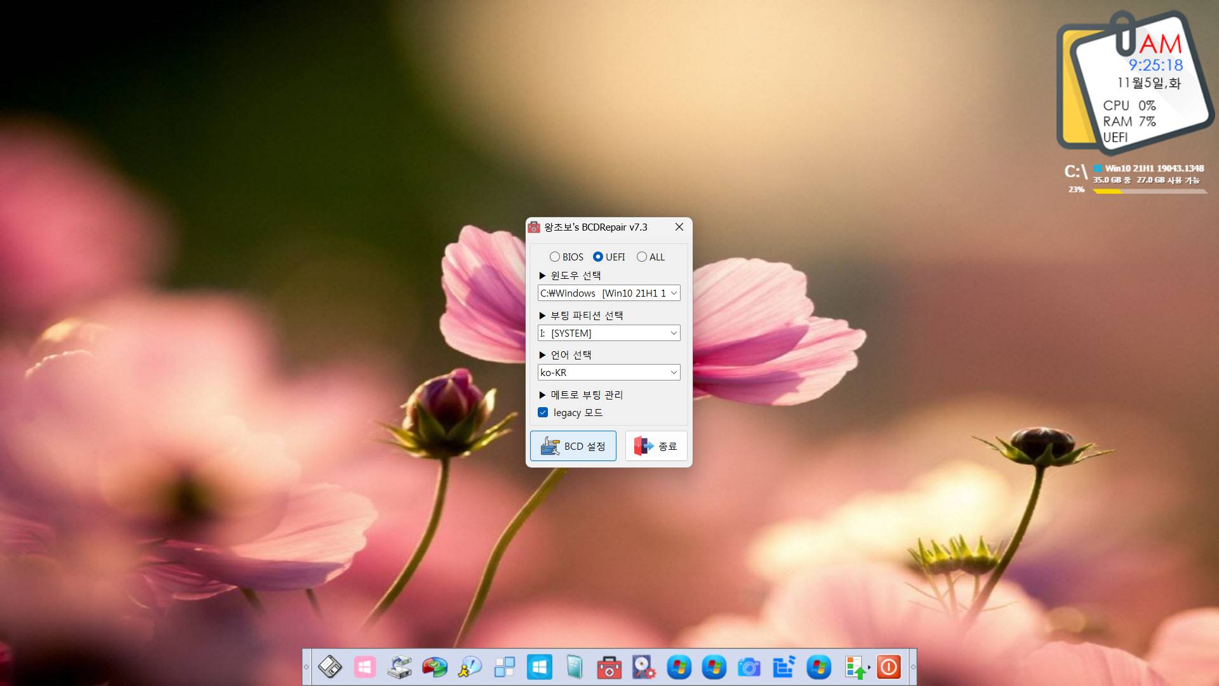Open the C:\Windows Win10 21H1 dropdown

pos(609,293)
